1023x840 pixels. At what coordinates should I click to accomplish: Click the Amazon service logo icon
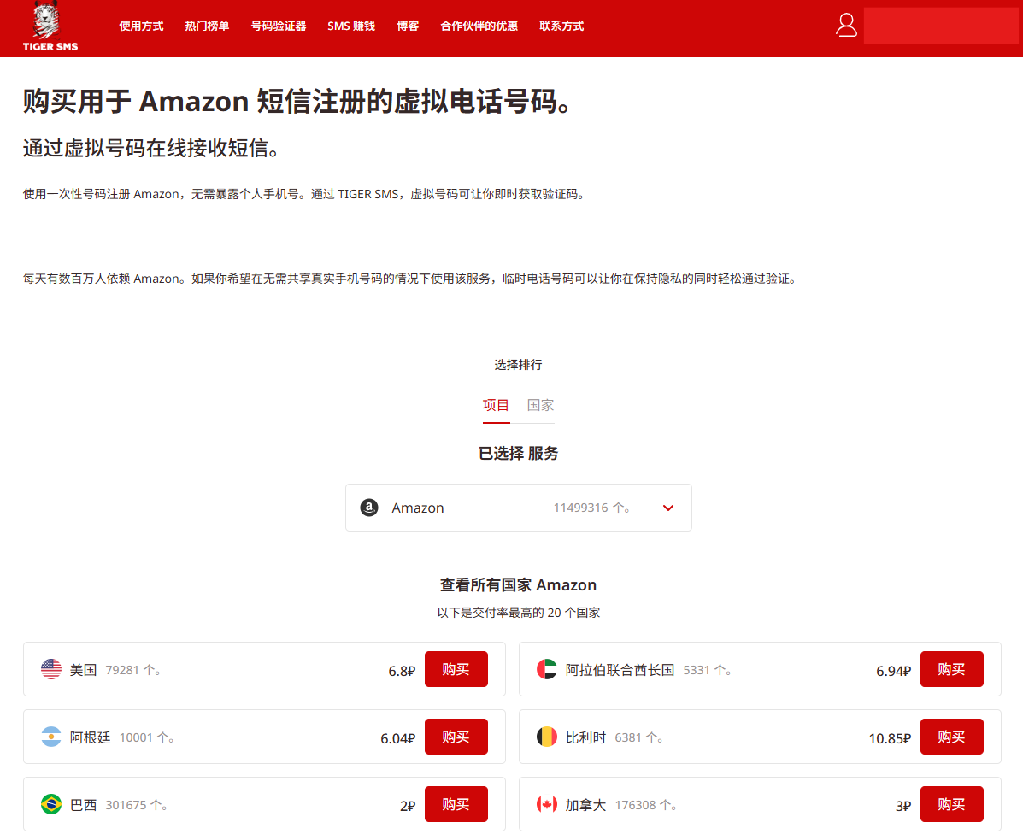tap(369, 508)
